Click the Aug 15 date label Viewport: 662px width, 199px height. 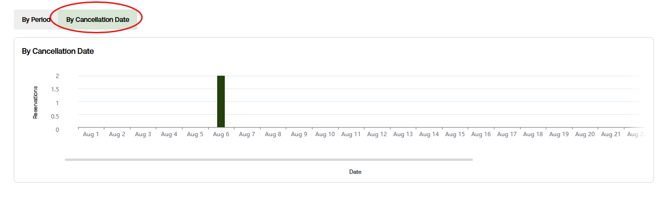point(455,134)
